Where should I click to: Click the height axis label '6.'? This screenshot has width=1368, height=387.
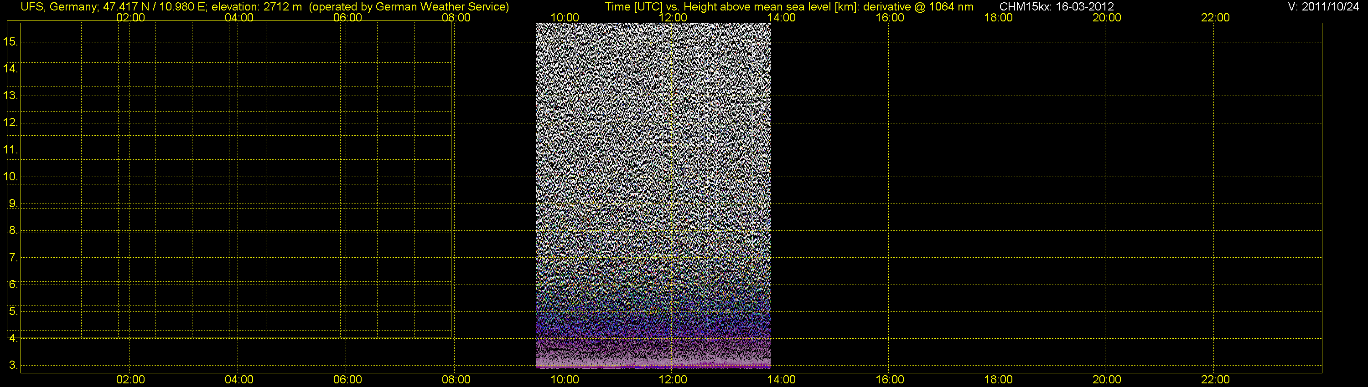tap(13, 284)
